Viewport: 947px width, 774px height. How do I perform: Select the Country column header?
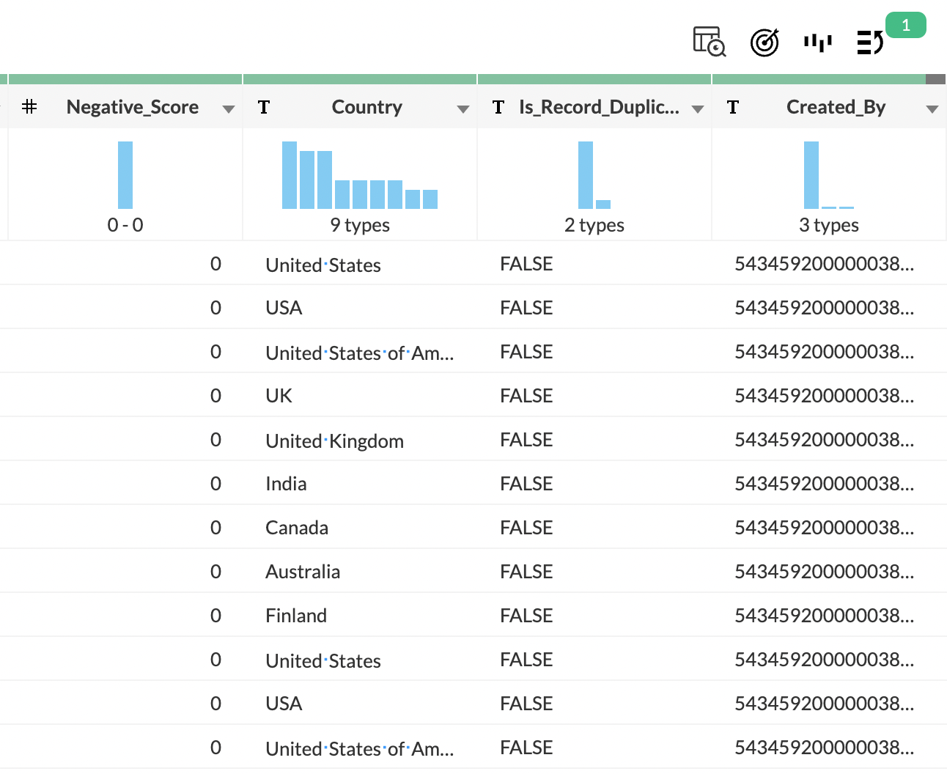pyautogui.click(x=366, y=107)
